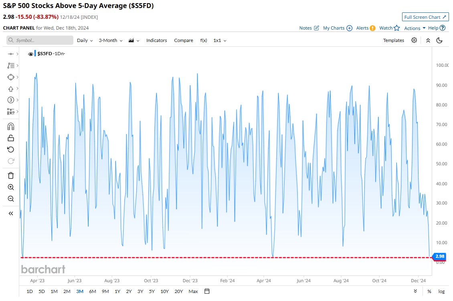The width and height of the screenshot is (453, 301).
Task: Select the polygon shapes tool icon
Action: [x=11, y=77]
